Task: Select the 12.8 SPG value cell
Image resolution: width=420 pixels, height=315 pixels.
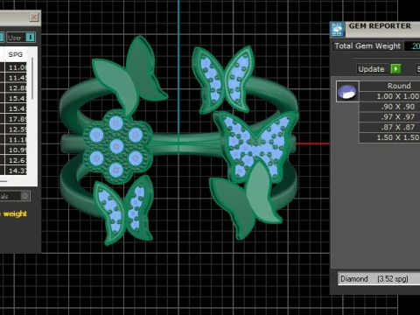Action: coord(16,88)
